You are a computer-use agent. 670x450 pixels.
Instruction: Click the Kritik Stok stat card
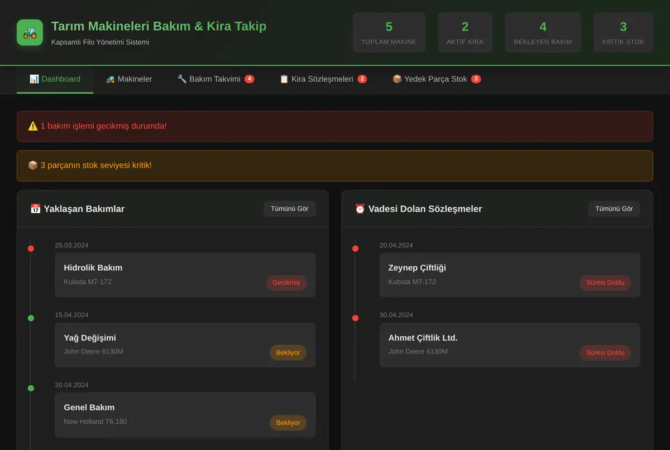(623, 33)
